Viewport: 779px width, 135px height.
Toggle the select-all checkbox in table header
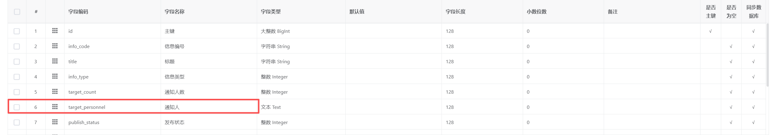click(17, 12)
